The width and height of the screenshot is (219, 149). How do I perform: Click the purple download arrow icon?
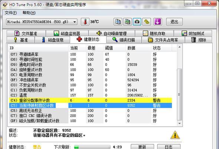coord(158,22)
